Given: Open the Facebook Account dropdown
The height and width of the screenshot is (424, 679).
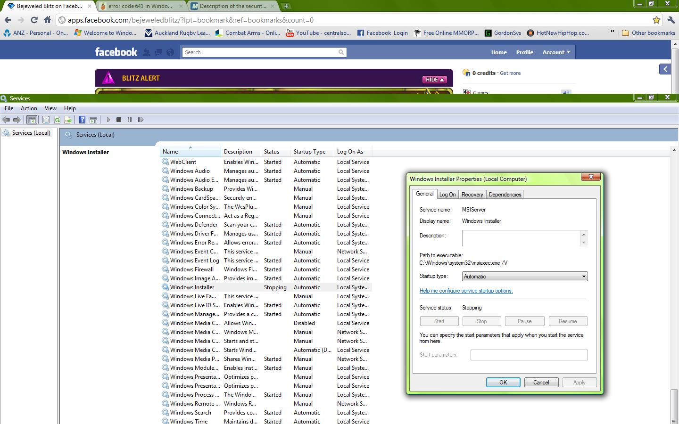Looking at the screenshot, I should coord(556,52).
